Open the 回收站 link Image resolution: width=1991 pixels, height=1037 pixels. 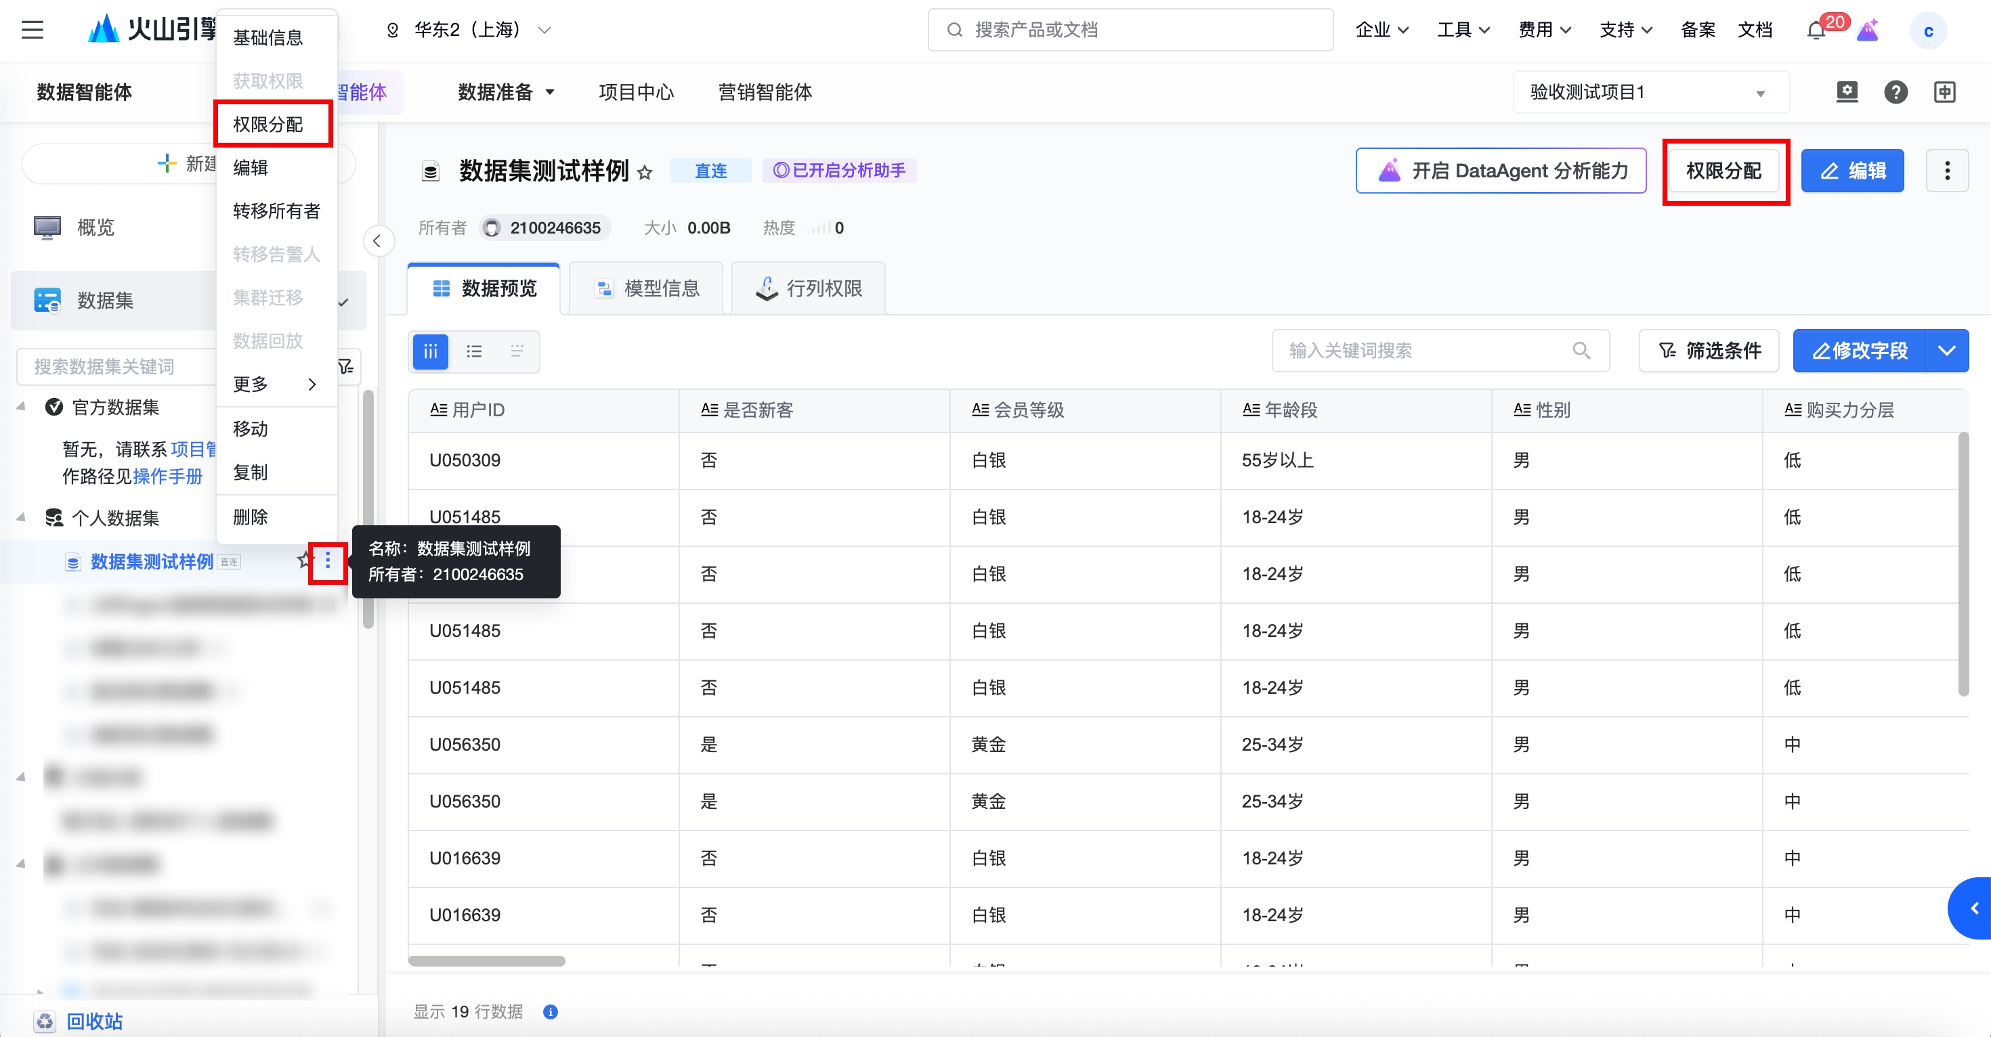(x=94, y=1021)
